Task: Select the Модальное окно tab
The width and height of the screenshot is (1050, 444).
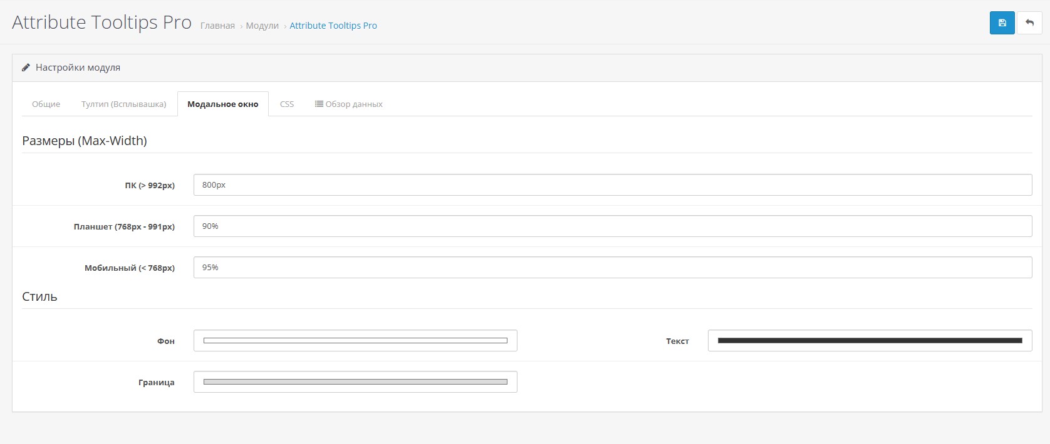Action: pos(222,104)
